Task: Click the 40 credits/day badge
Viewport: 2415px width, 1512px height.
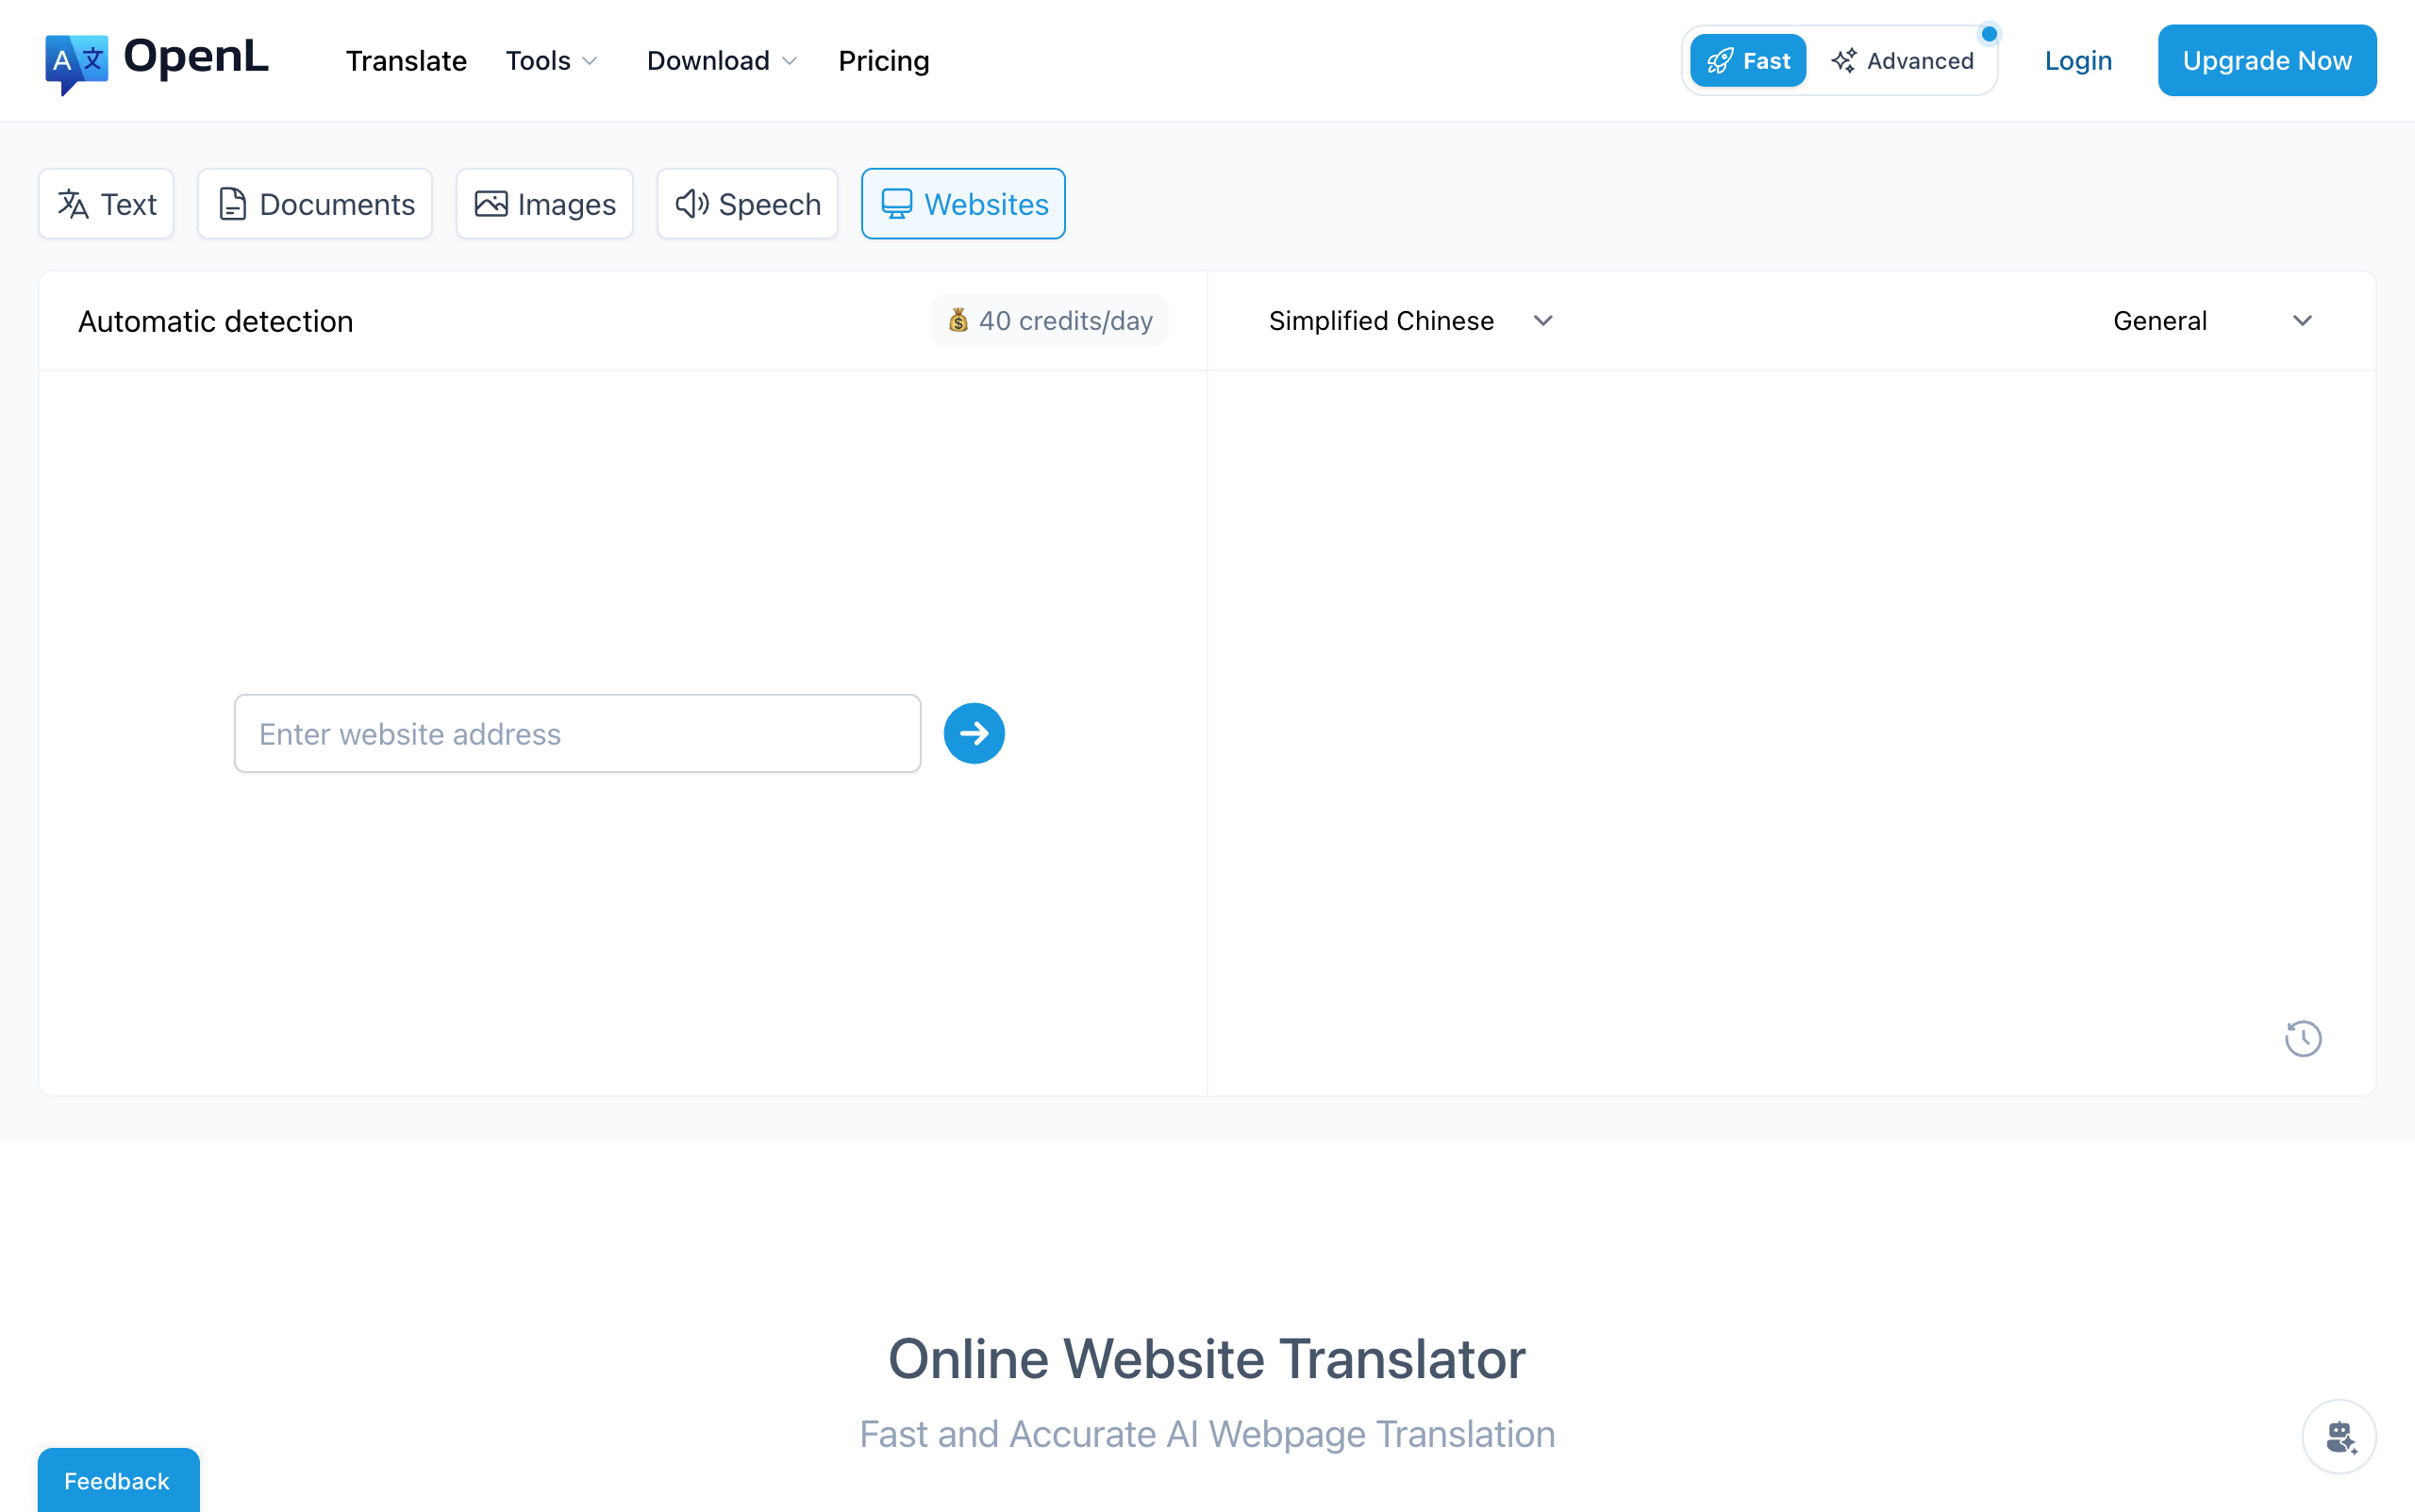Action: 1048,320
